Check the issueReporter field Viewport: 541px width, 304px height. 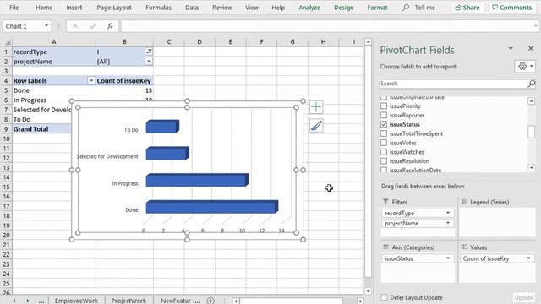(x=384, y=115)
